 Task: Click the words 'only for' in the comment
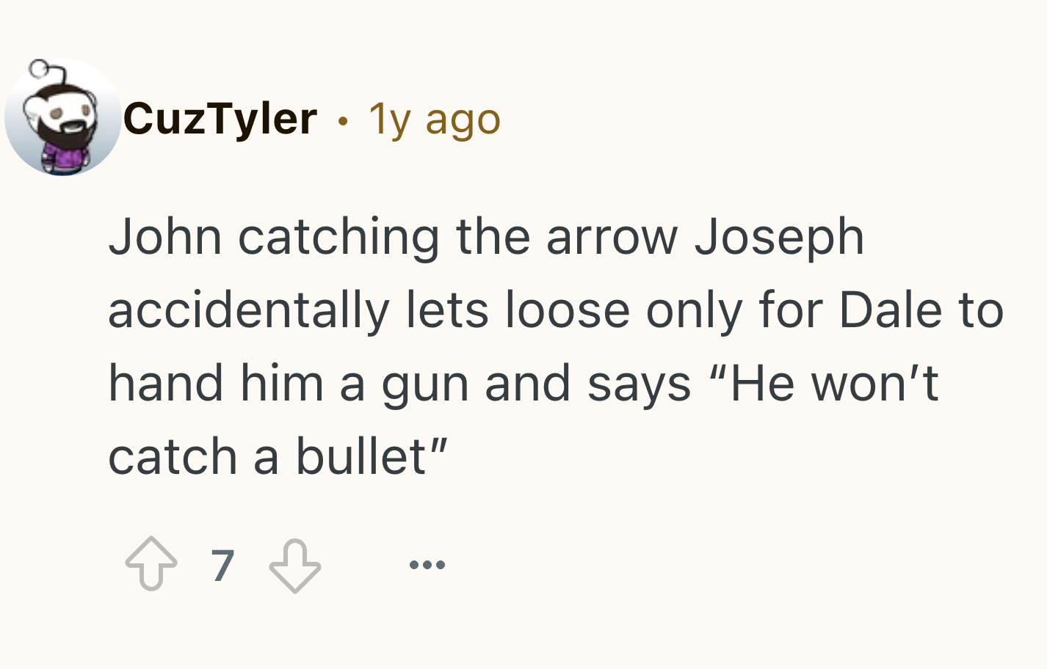coord(734,310)
